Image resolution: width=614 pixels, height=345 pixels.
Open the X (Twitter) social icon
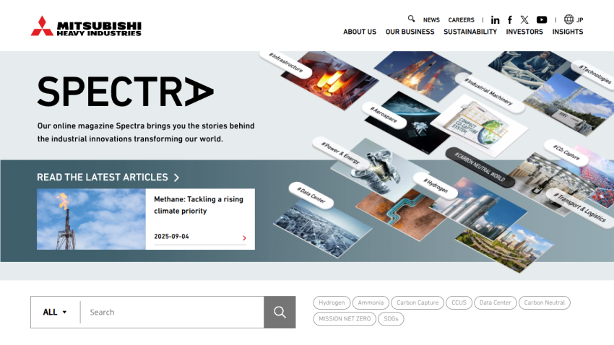(524, 19)
